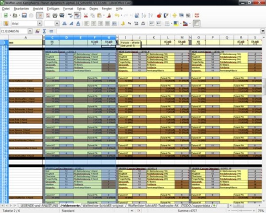Screen dimensions: 266x213
Task: Expand the formula bar with arrow
Action: (263, 31)
